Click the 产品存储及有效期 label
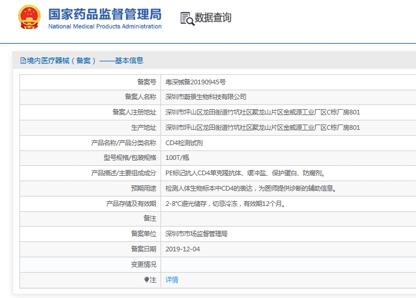Image resolution: width=416 pixels, height=298 pixels. pyautogui.click(x=131, y=204)
